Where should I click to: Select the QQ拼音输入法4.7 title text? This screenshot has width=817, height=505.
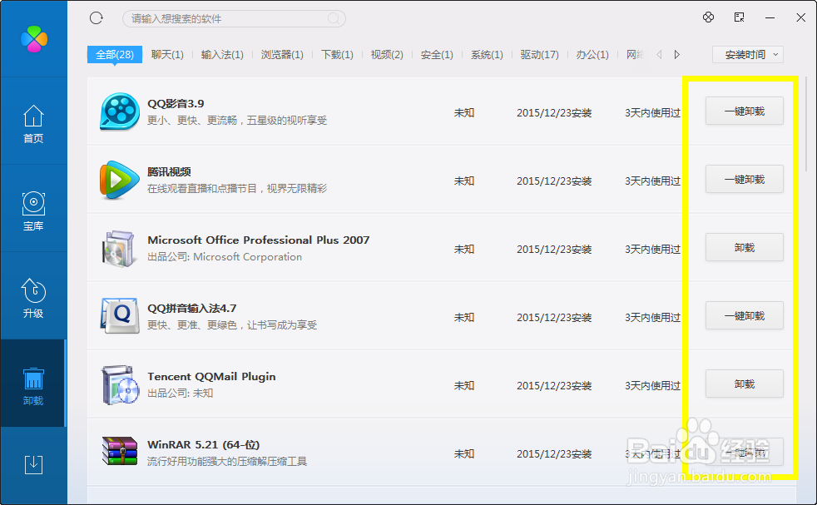coord(191,308)
